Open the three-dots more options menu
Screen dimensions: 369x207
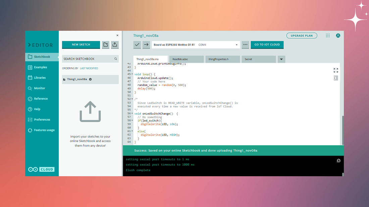(x=245, y=45)
